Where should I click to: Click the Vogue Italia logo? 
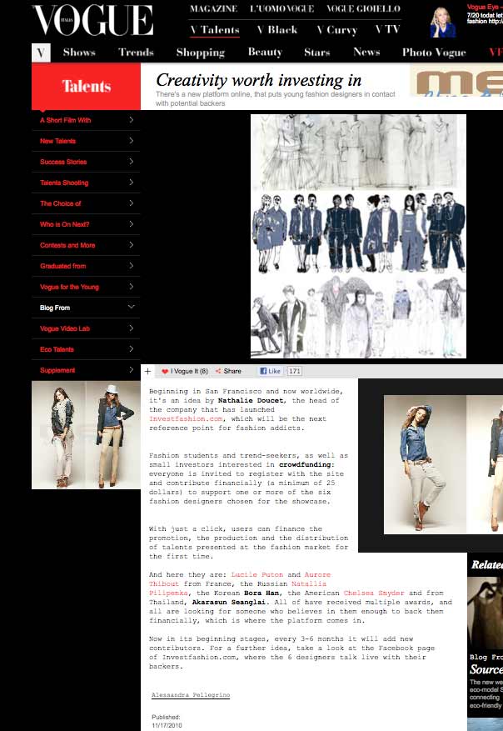[x=92, y=21]
